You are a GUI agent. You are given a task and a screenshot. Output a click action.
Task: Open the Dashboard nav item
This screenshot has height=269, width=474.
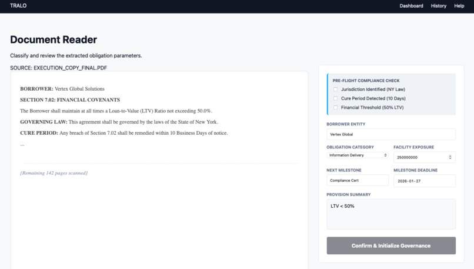[411, 6]
